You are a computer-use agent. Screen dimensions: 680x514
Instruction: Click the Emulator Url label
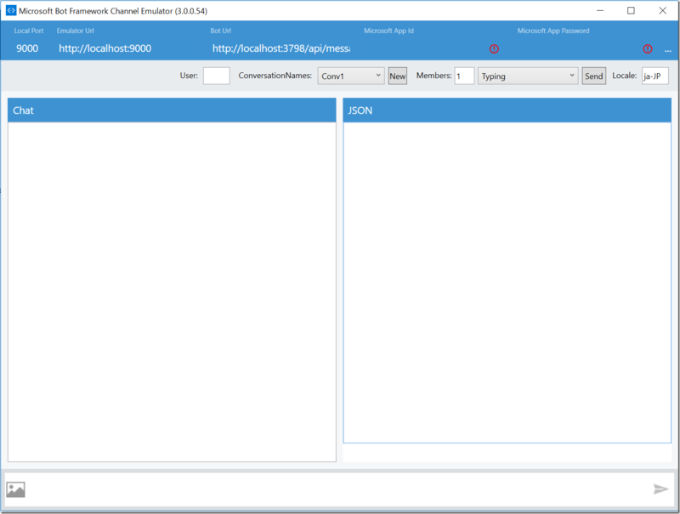(75, 31)
